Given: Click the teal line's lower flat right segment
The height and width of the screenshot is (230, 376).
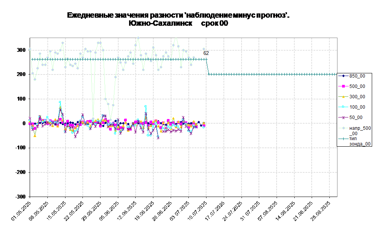Looking at the screenshot, I should coord(270,74).
